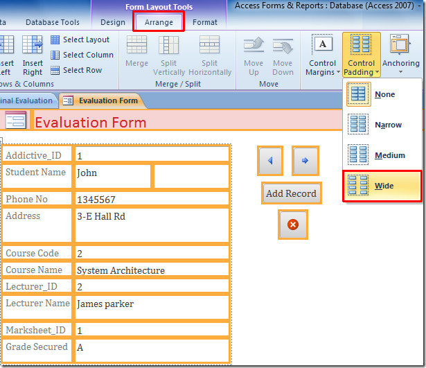Click the red X delete button
The width and height of the screenshot is (426, 368).
(292, 225)
